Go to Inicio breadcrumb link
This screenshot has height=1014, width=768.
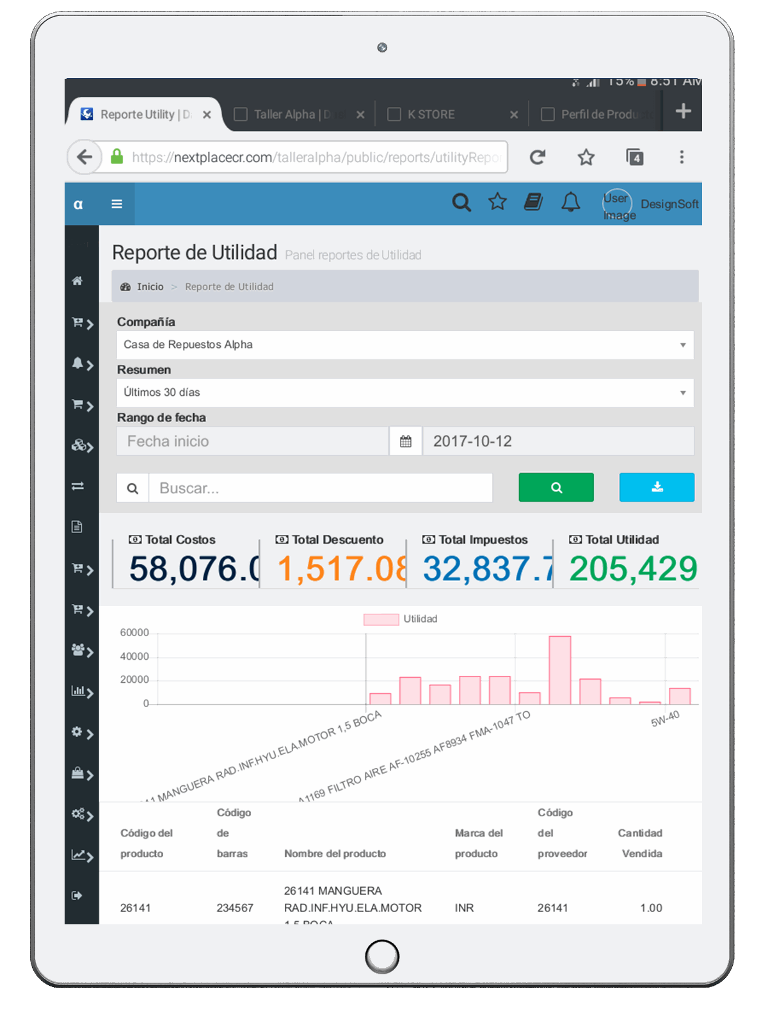[x=150, y=287]
